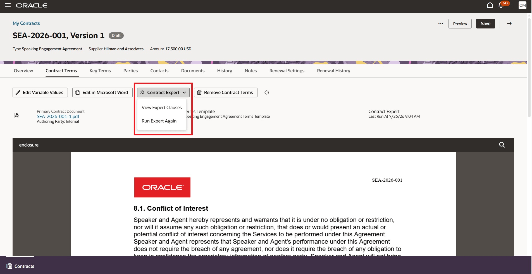Click Supplier Hilman and Associates text
Screen dimensions: 532x274
[x=116, y=49]
